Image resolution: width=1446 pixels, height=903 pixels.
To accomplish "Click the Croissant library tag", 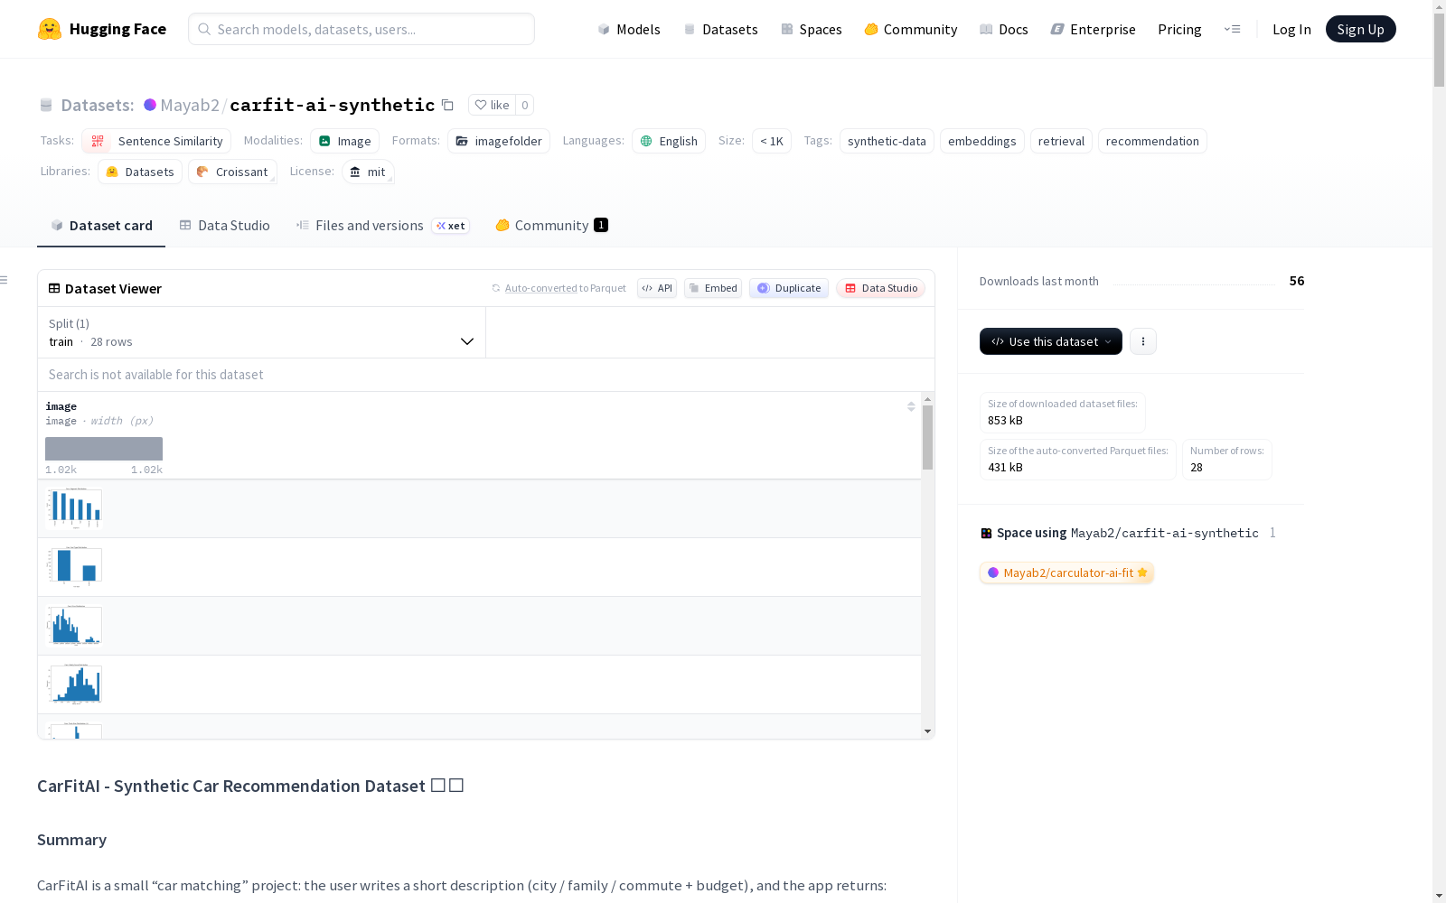I will pos(232,172).
